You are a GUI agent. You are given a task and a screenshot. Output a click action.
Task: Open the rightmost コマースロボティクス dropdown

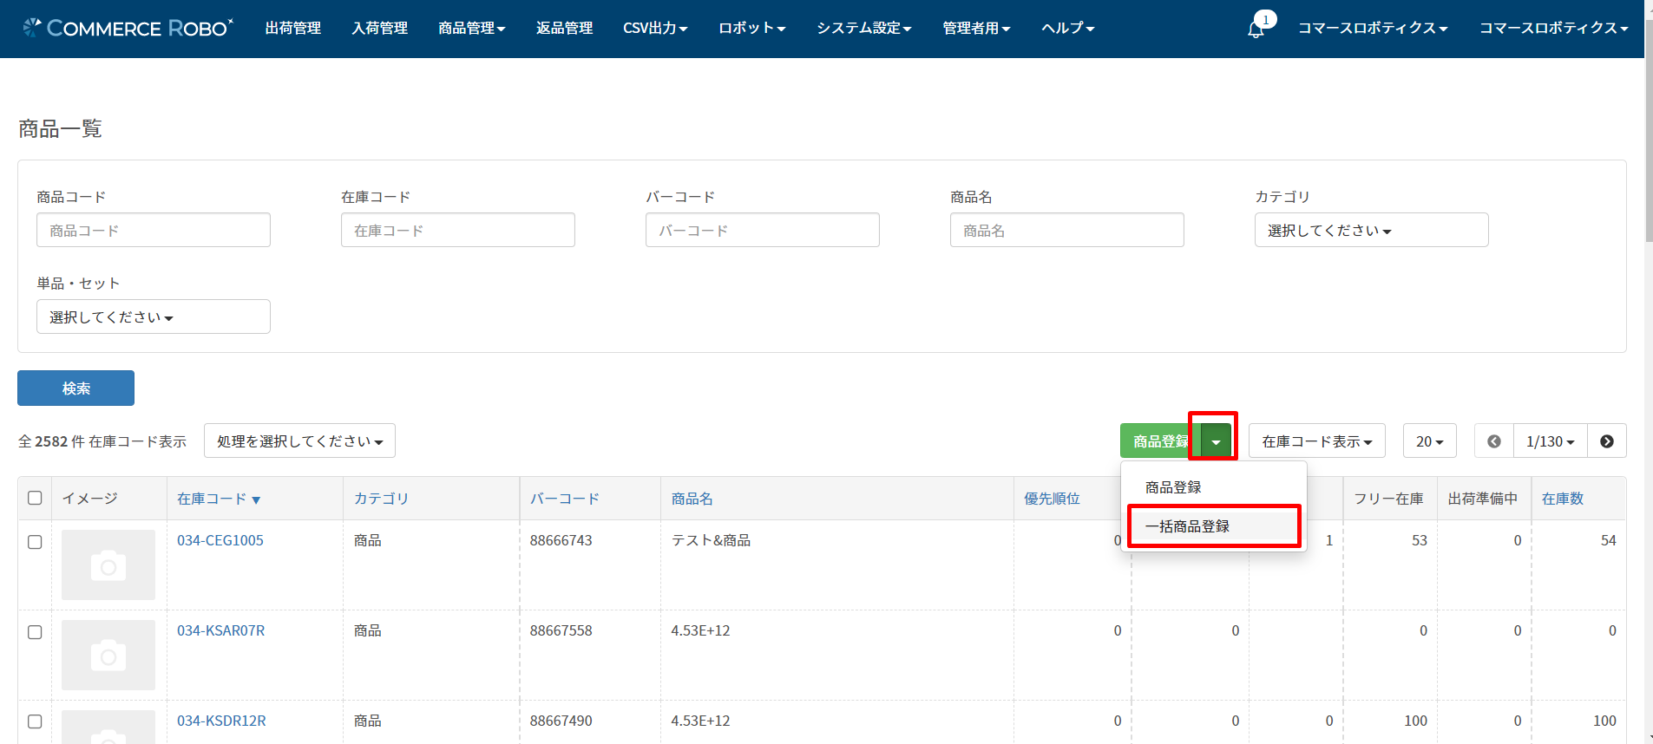[x=1553, y=28]
